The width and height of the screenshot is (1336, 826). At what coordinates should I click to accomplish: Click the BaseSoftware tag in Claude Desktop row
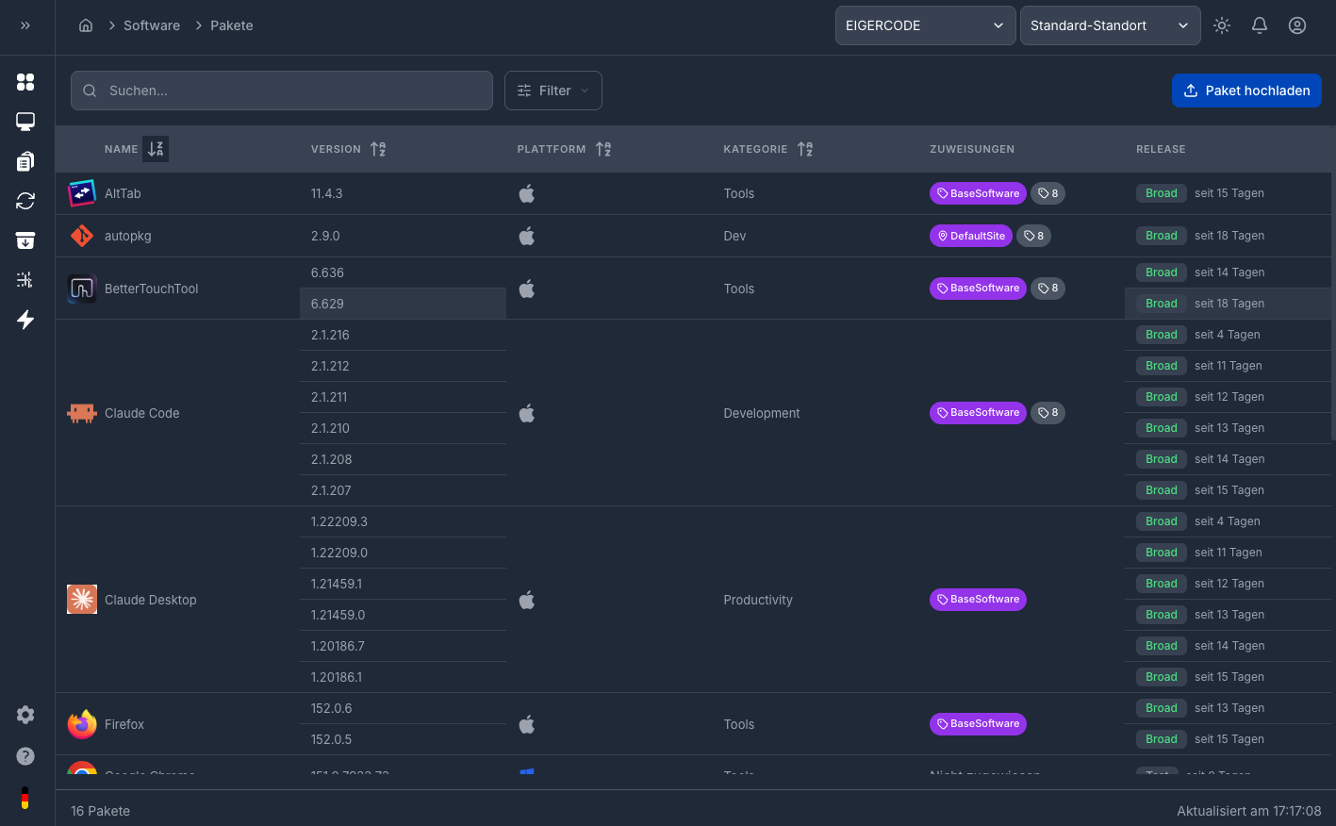(x=978, y=600)
